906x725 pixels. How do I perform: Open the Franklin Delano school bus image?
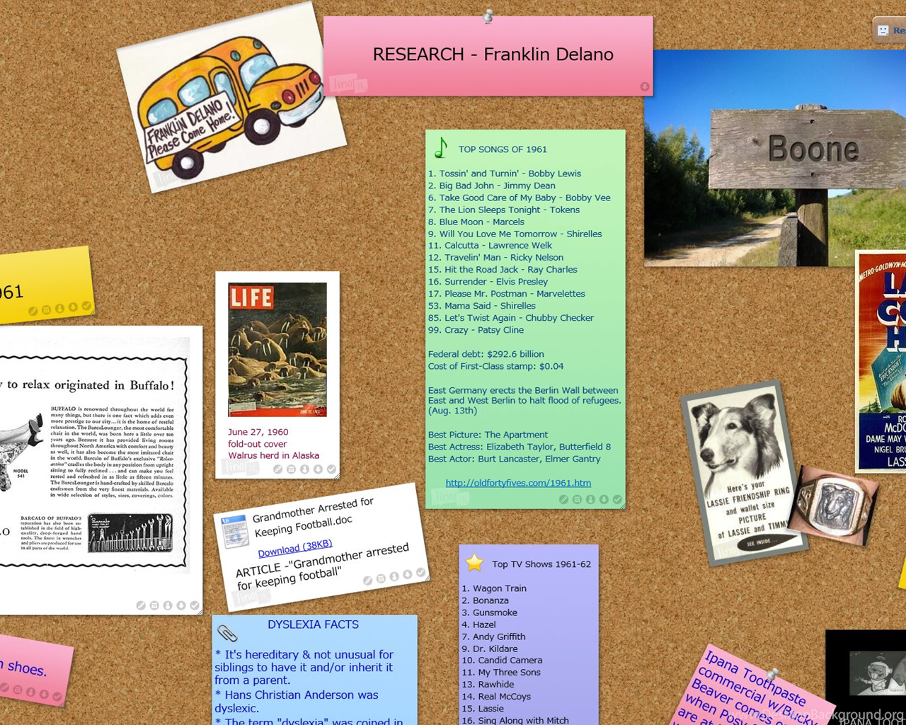point(231,97)
